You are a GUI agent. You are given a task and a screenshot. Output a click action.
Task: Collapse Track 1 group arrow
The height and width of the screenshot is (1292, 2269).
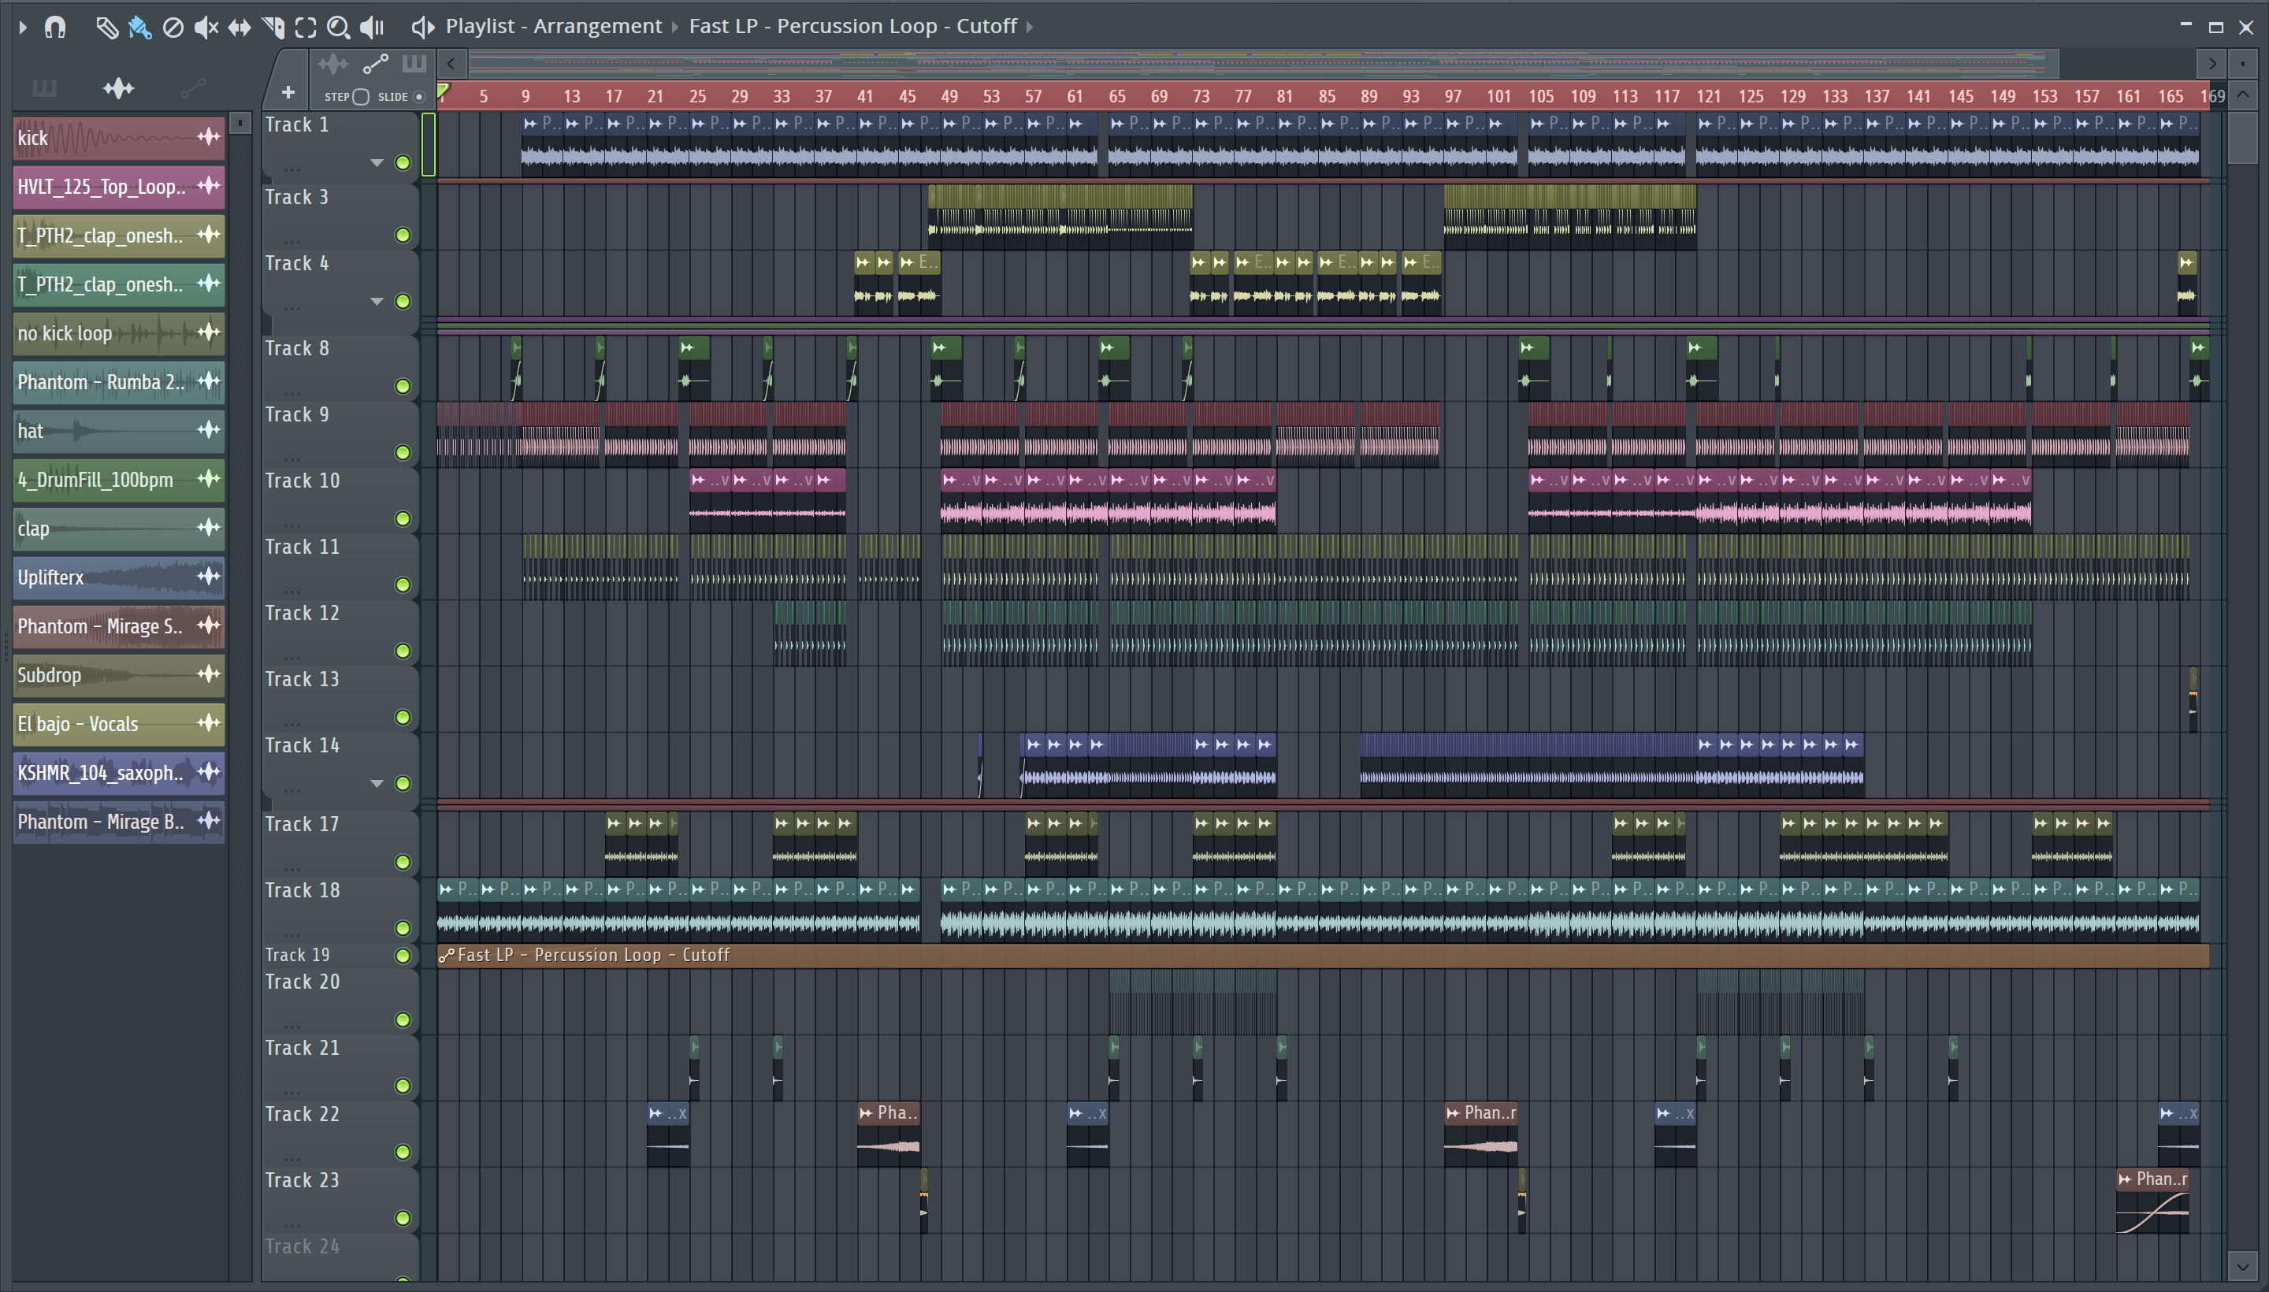click(x=377, y=162)
